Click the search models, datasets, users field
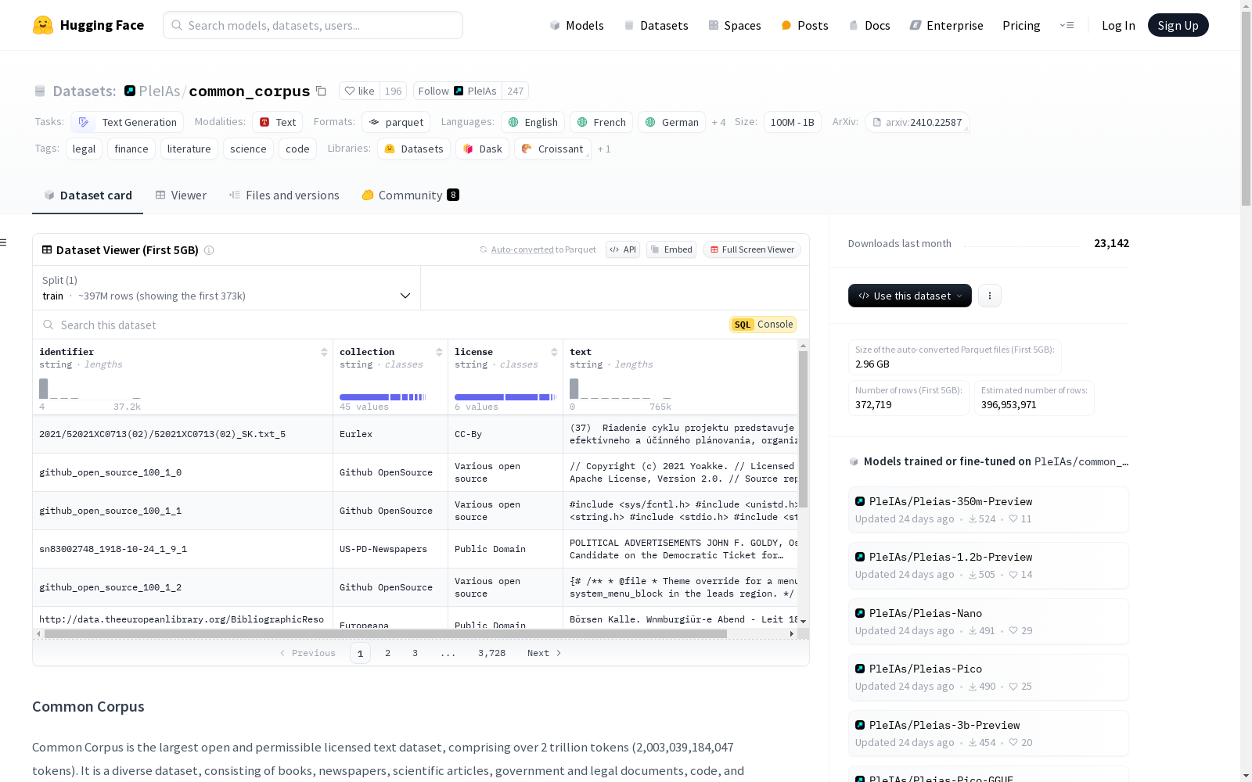 pos(313,25)
